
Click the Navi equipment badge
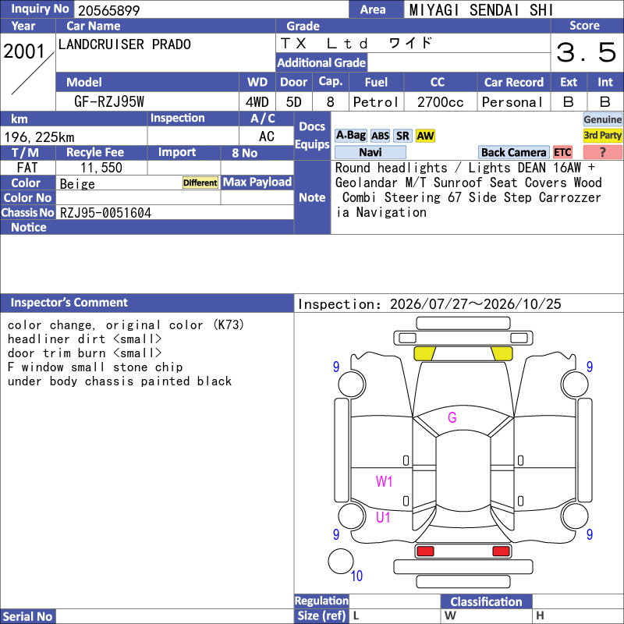(370, 152)
